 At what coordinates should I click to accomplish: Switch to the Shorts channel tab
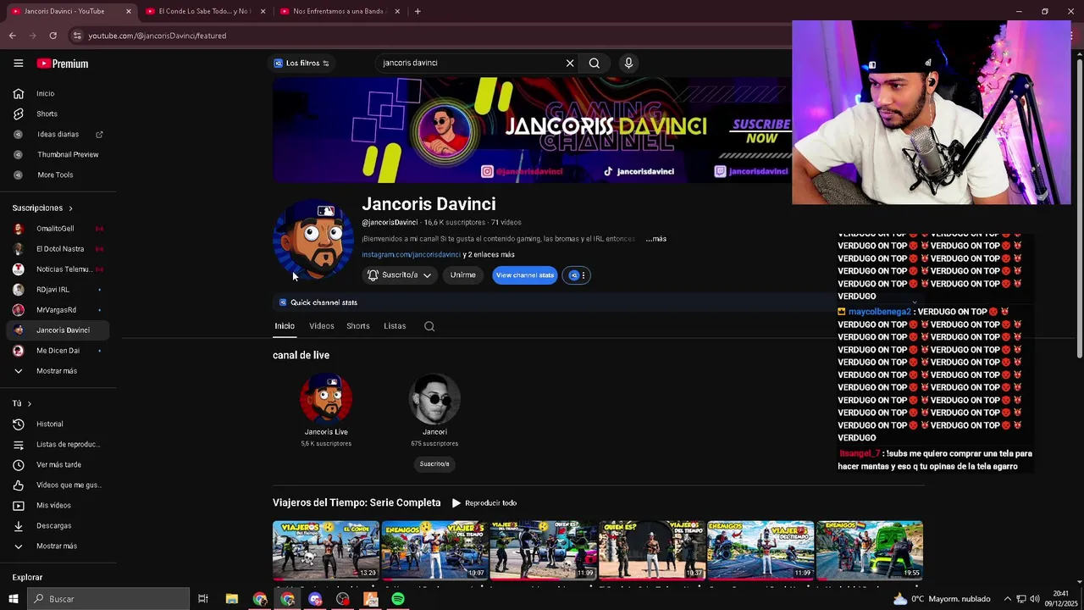click(x=358, y=326)
